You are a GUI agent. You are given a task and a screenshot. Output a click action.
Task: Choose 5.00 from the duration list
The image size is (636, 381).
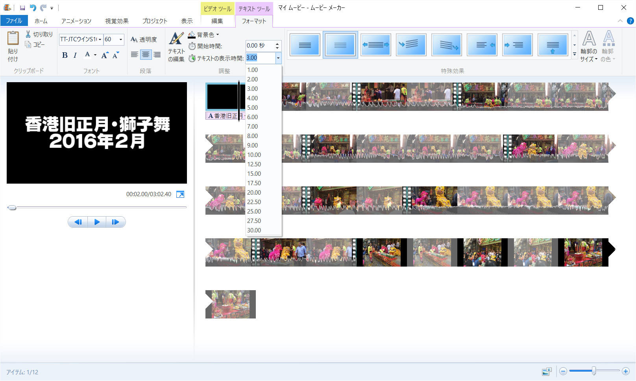253,108
